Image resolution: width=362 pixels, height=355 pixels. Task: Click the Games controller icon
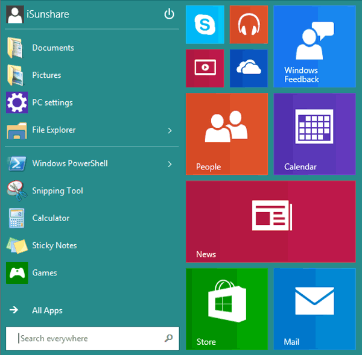17,273
